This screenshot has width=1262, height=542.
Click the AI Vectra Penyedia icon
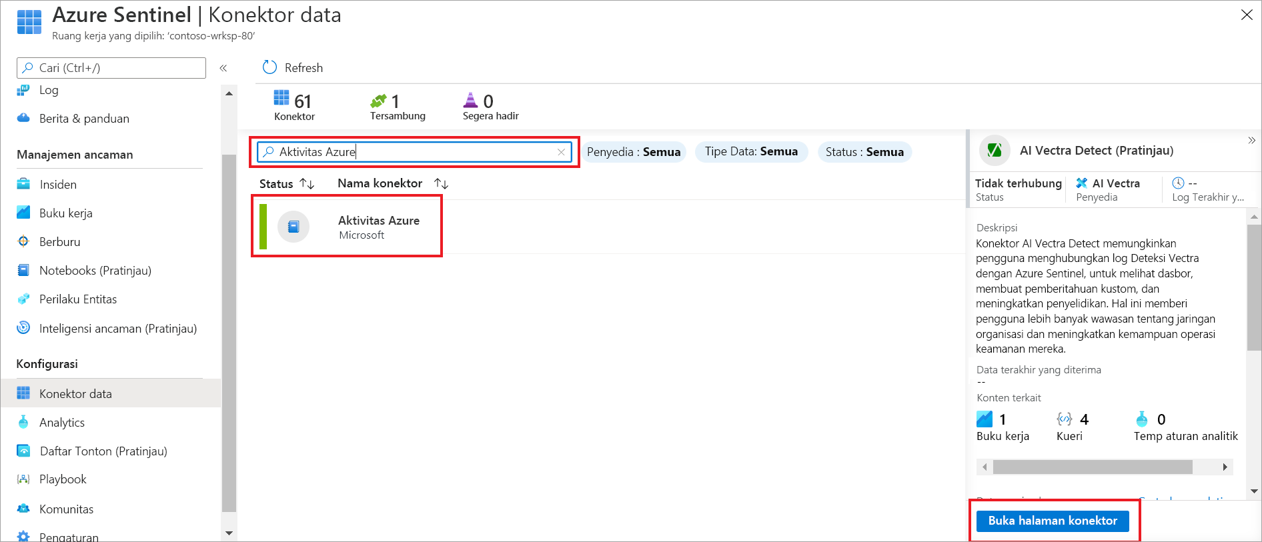coord(1082,183)
